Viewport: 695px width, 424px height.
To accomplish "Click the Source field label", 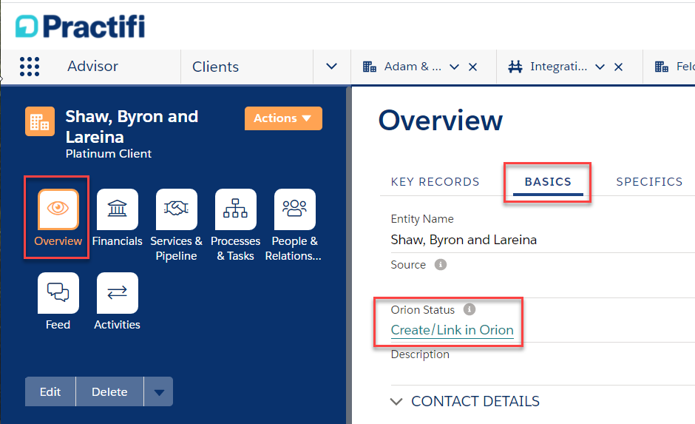I will coord(408,265).
